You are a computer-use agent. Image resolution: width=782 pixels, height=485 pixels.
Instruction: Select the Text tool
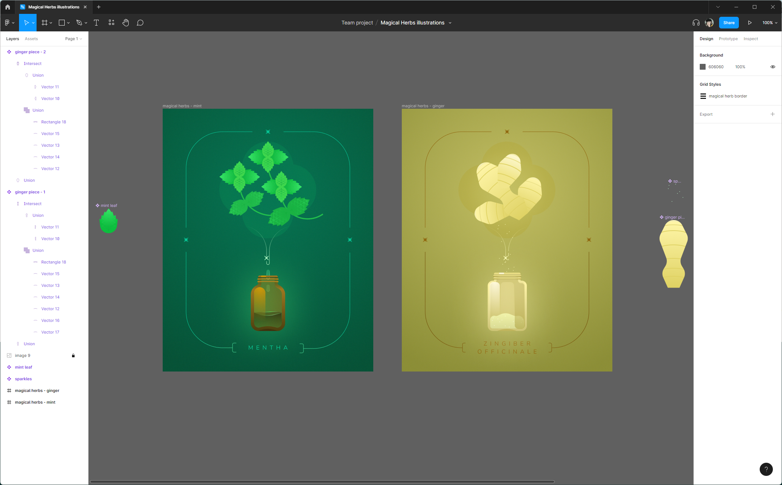(97, 23)
